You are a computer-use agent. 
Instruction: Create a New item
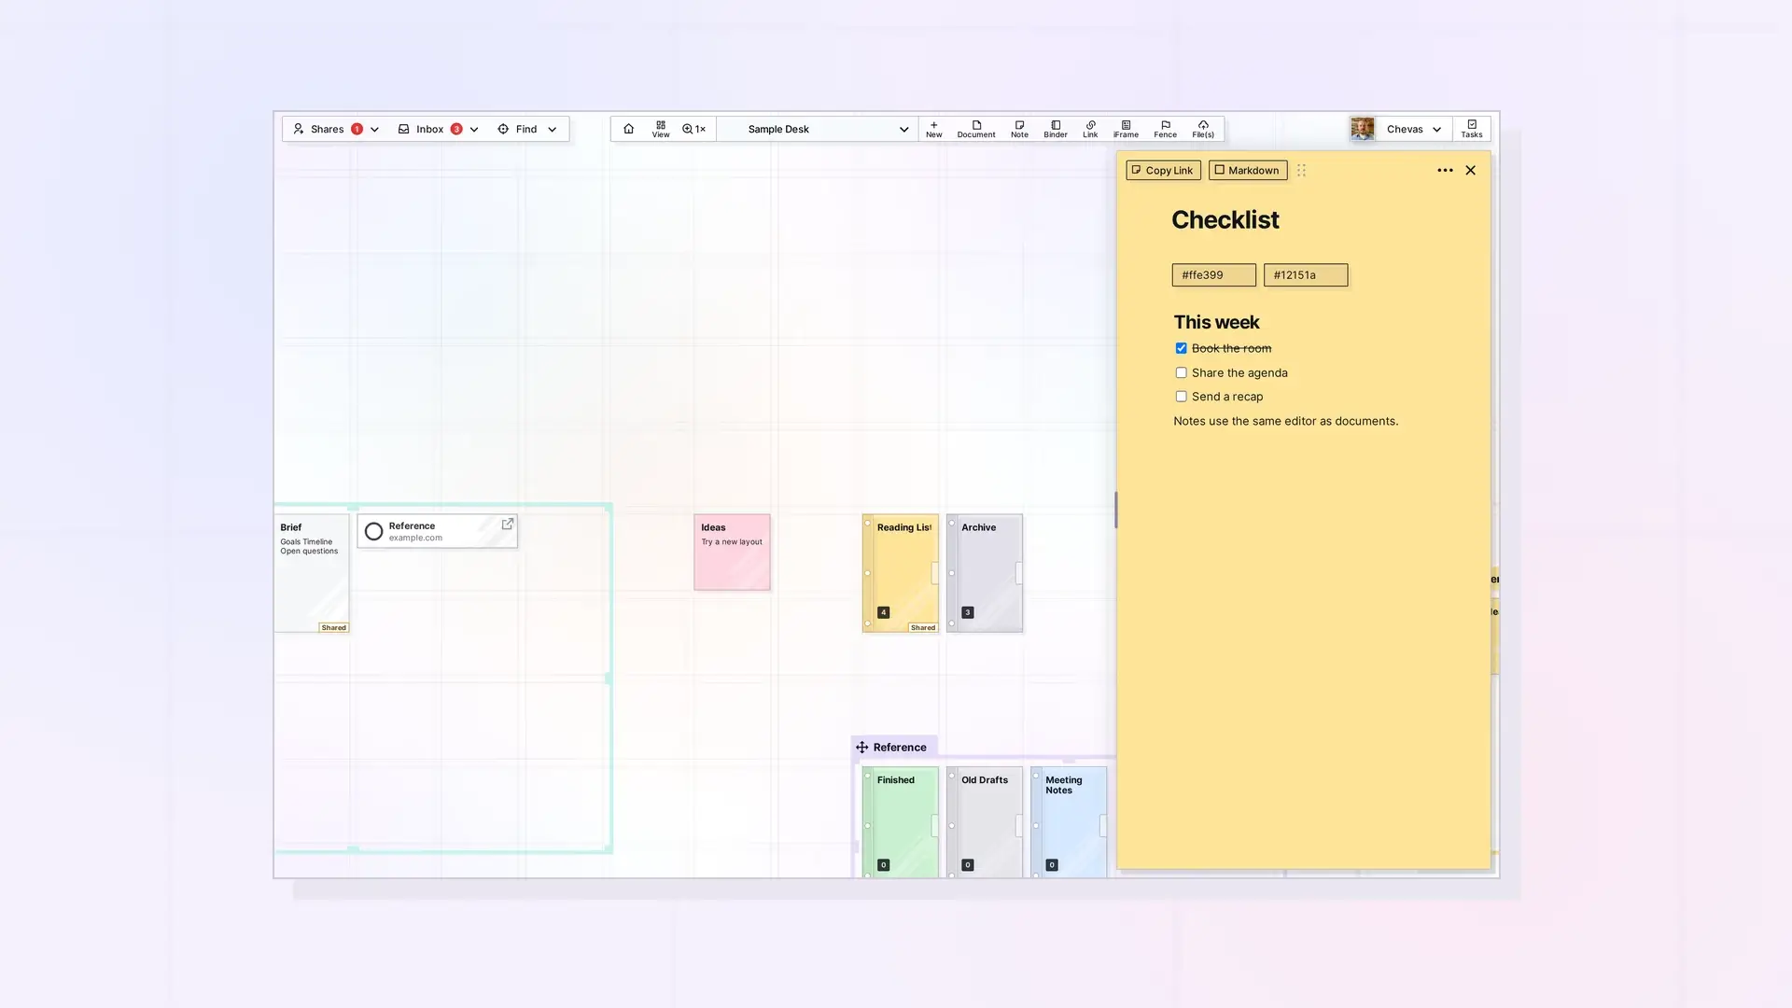(x=933, y=129)
